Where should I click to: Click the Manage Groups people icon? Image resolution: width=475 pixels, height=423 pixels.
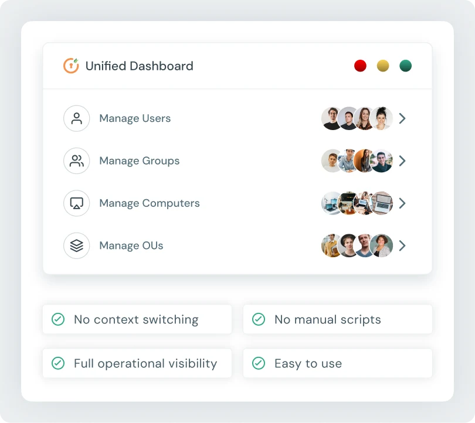(x=77, y=161)
